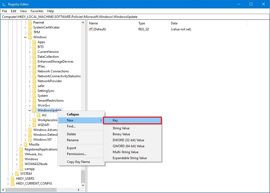
Task: Click the WOW6432Node folder icon
Action: 21,164
